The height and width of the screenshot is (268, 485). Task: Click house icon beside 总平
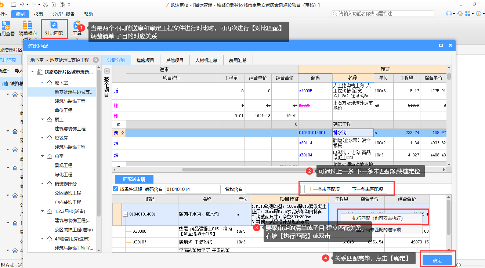(49, 156)
